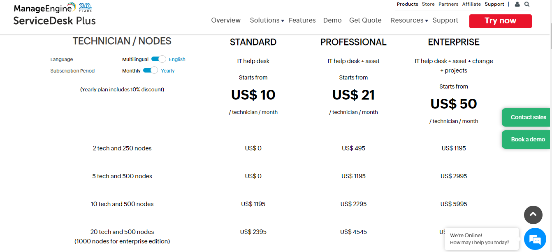
Task: Click the scroll-to-top arrow button
Action: pos(533,215)
